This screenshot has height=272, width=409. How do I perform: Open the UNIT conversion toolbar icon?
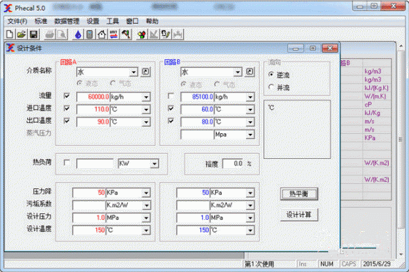pyautogui.click(x=114, y=34)
